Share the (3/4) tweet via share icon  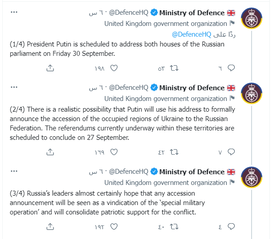tap(50, 226)
